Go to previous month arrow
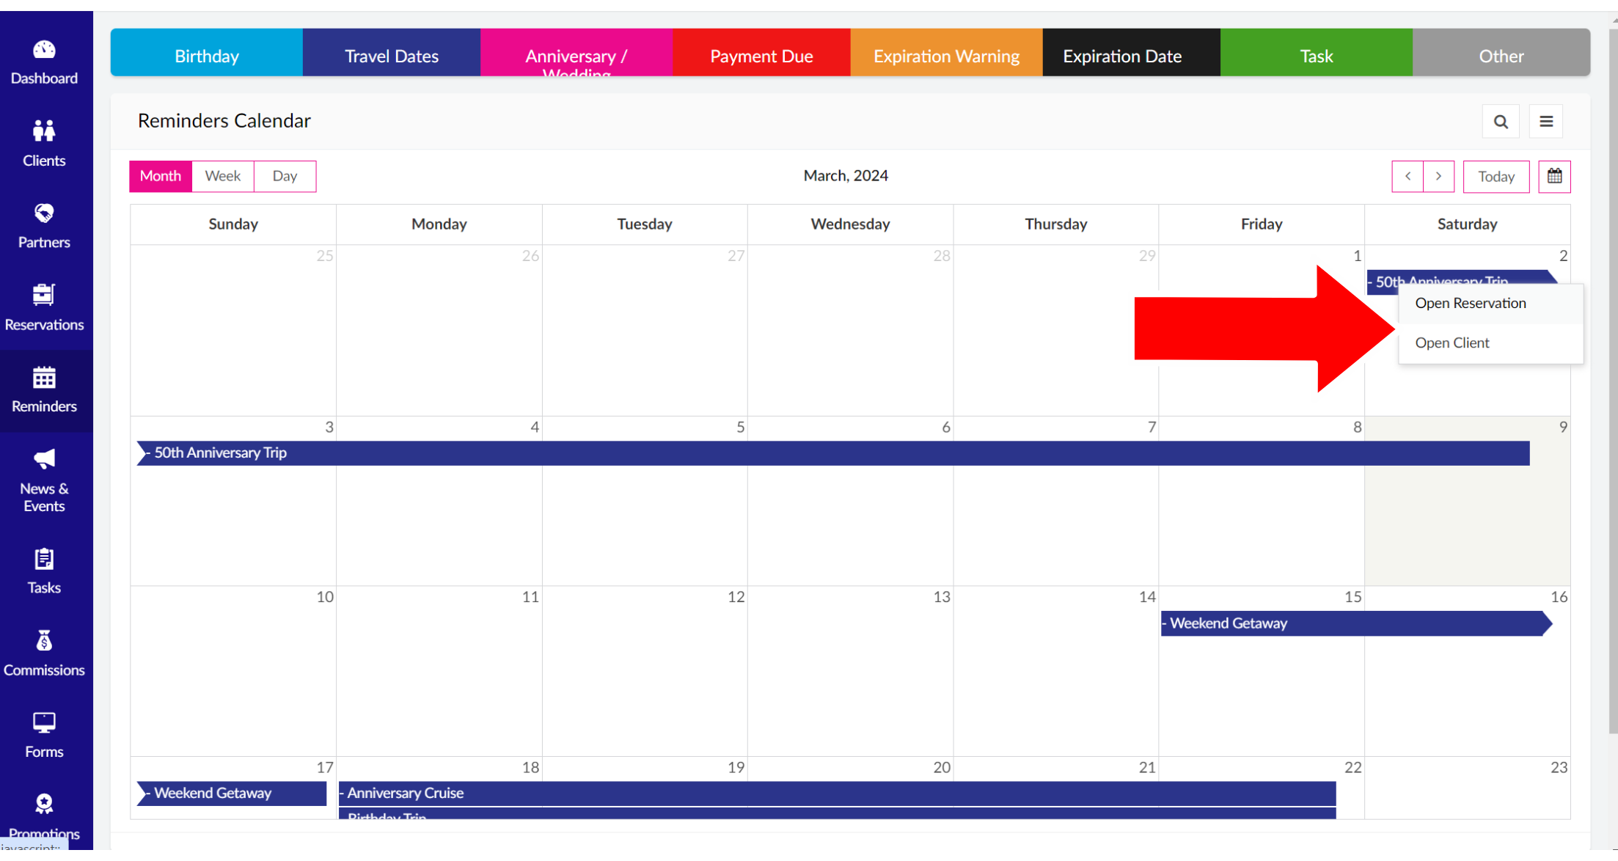The width and height of the screenshot is (1618, 861). [x=1407, y=176]
